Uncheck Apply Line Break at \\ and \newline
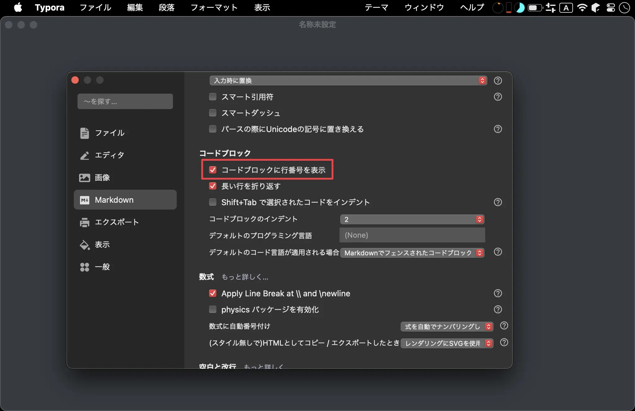 [213, 293]
